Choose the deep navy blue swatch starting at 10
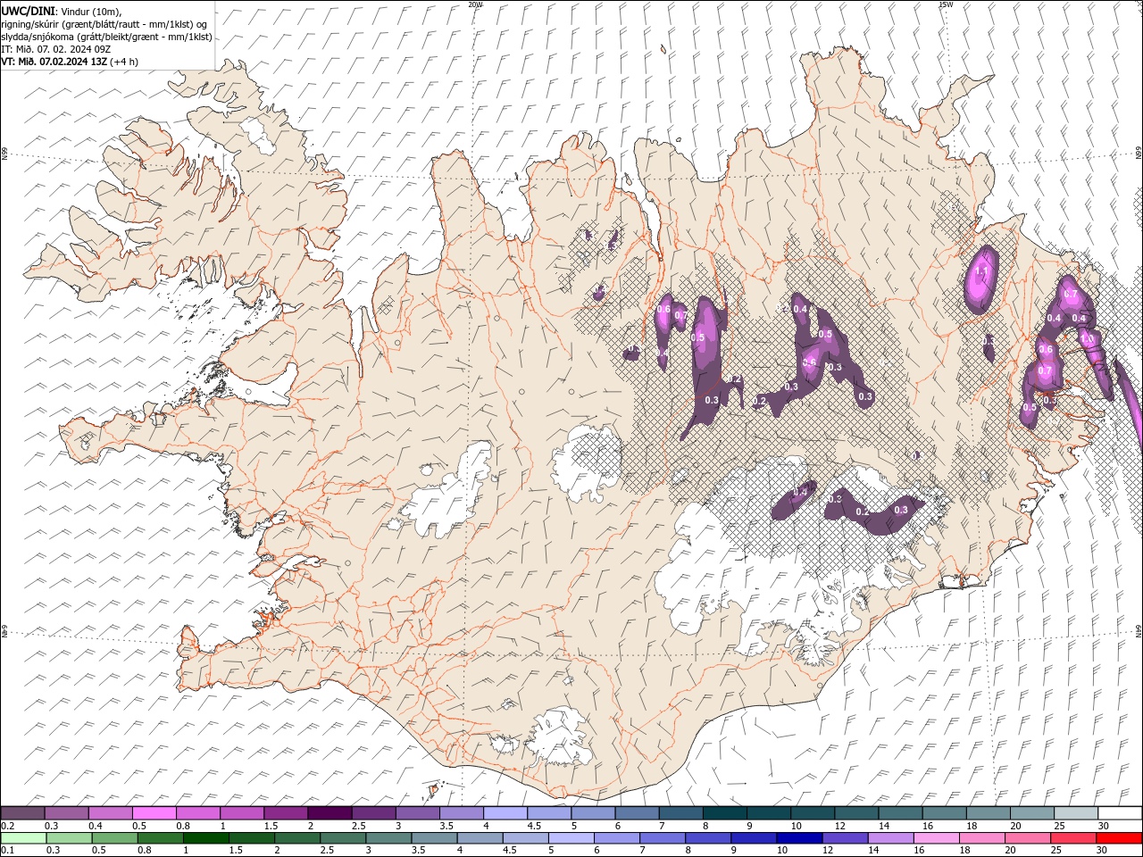1143x857 pixels. point(798,838)
